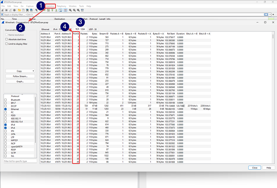Open the File menu

3,6
